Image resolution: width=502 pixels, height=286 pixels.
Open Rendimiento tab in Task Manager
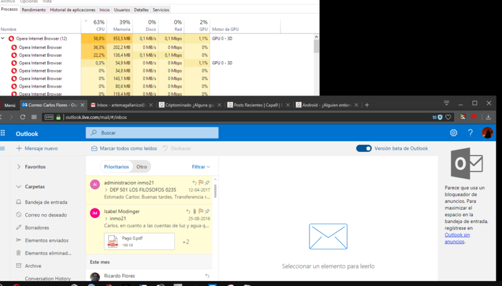point(33,9)
